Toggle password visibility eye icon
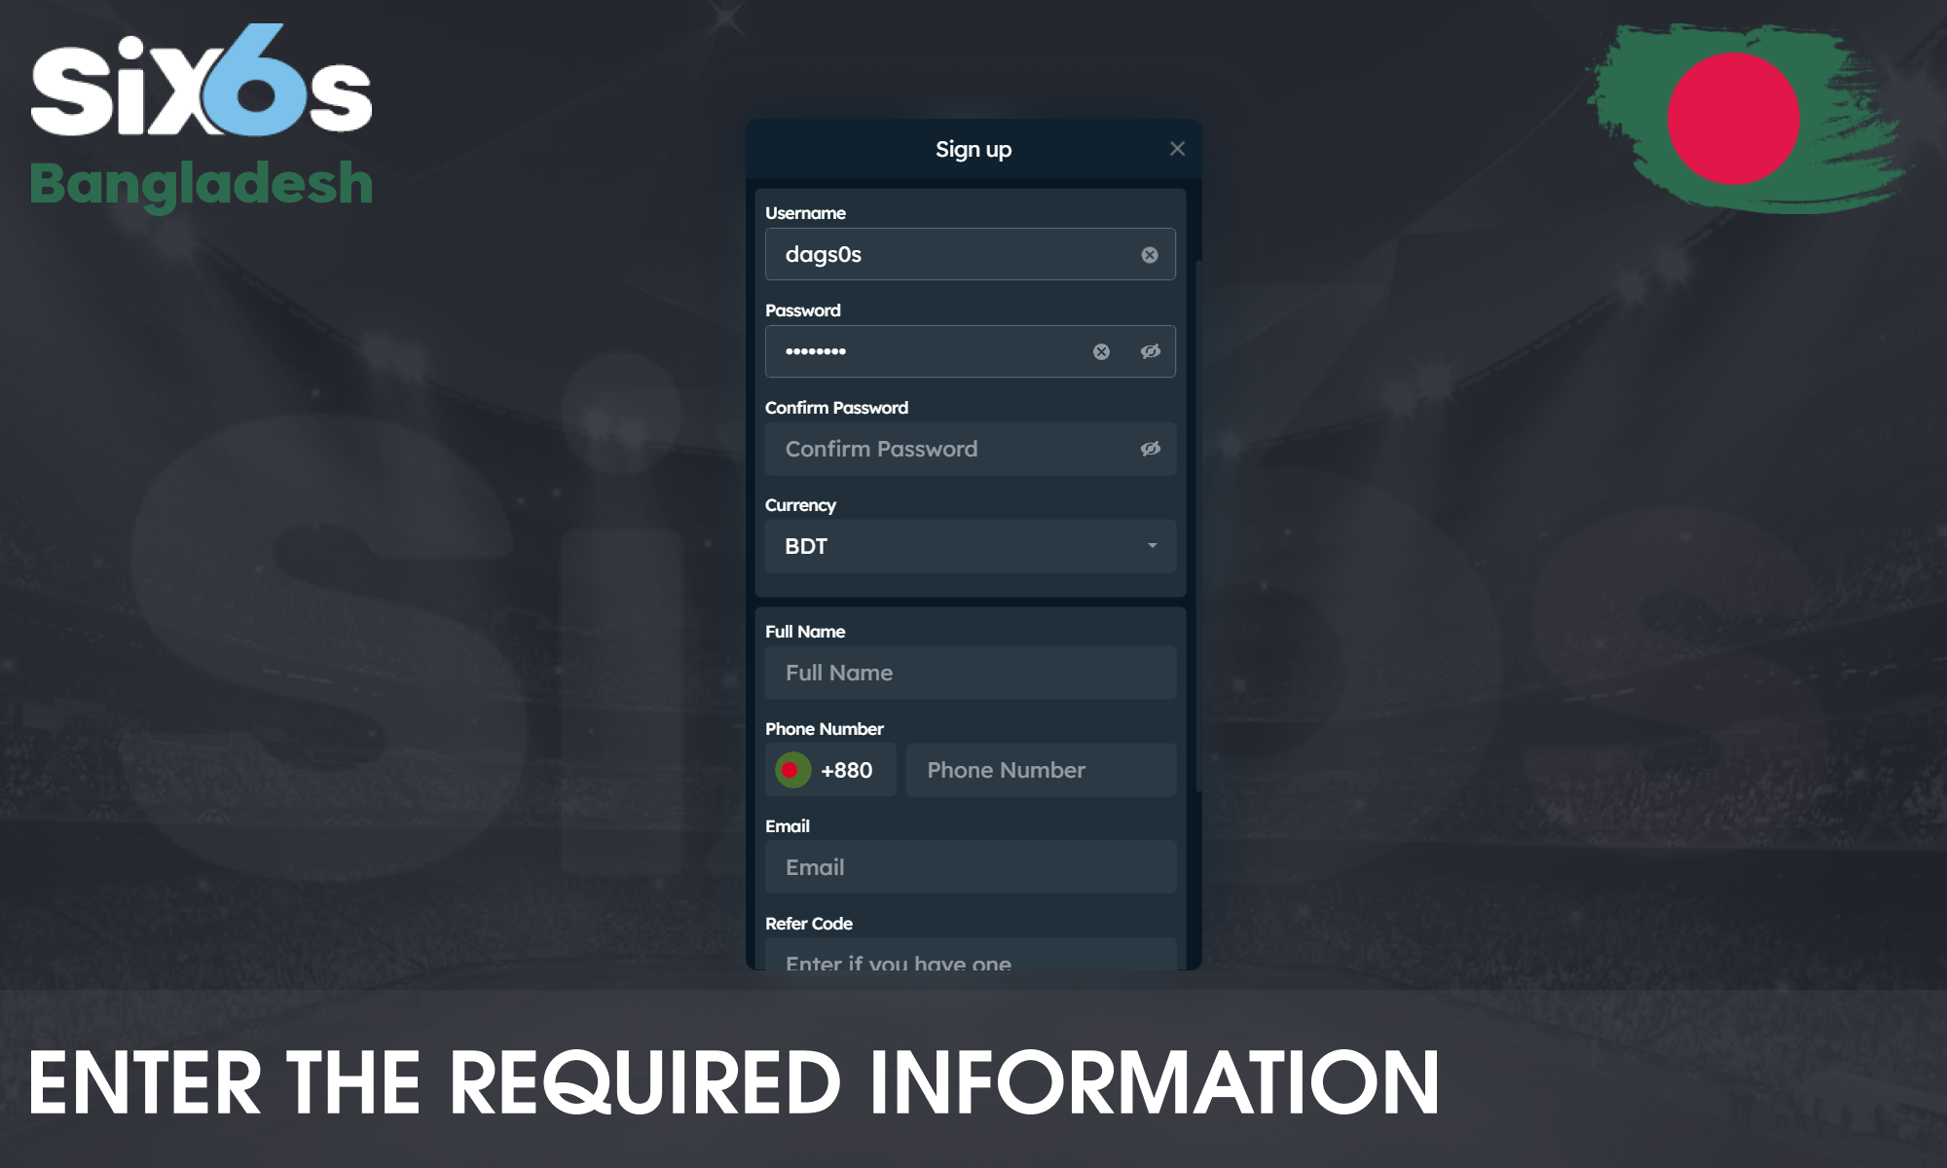The height and width of the screenshot is (1168, 1947). [1149, 350]
